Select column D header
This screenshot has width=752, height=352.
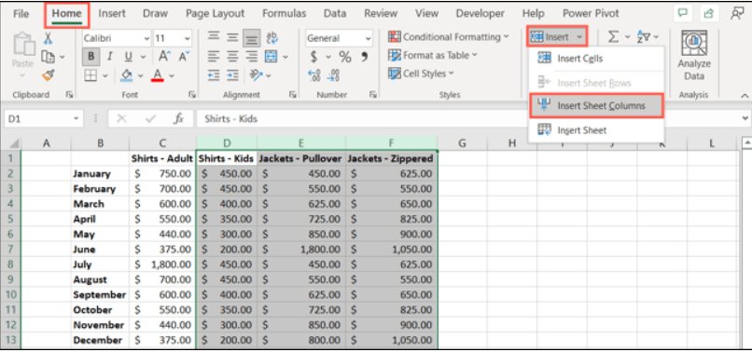[227, 142]
